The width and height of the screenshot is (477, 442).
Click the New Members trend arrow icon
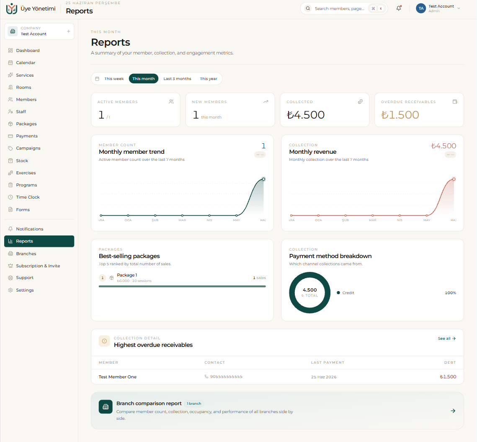point(266,102)
